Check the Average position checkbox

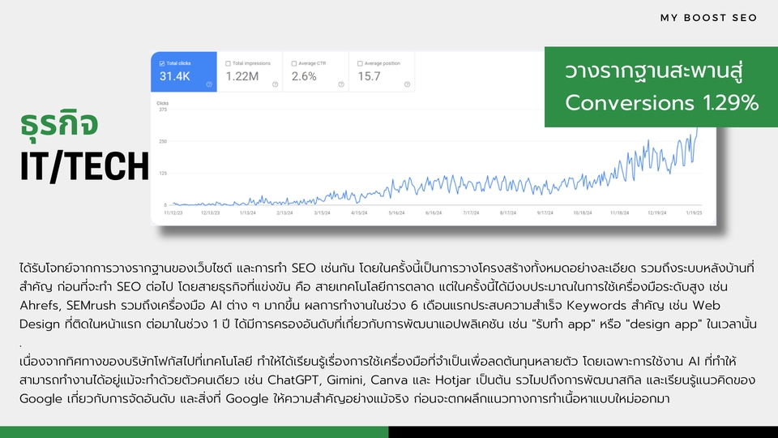360,62
